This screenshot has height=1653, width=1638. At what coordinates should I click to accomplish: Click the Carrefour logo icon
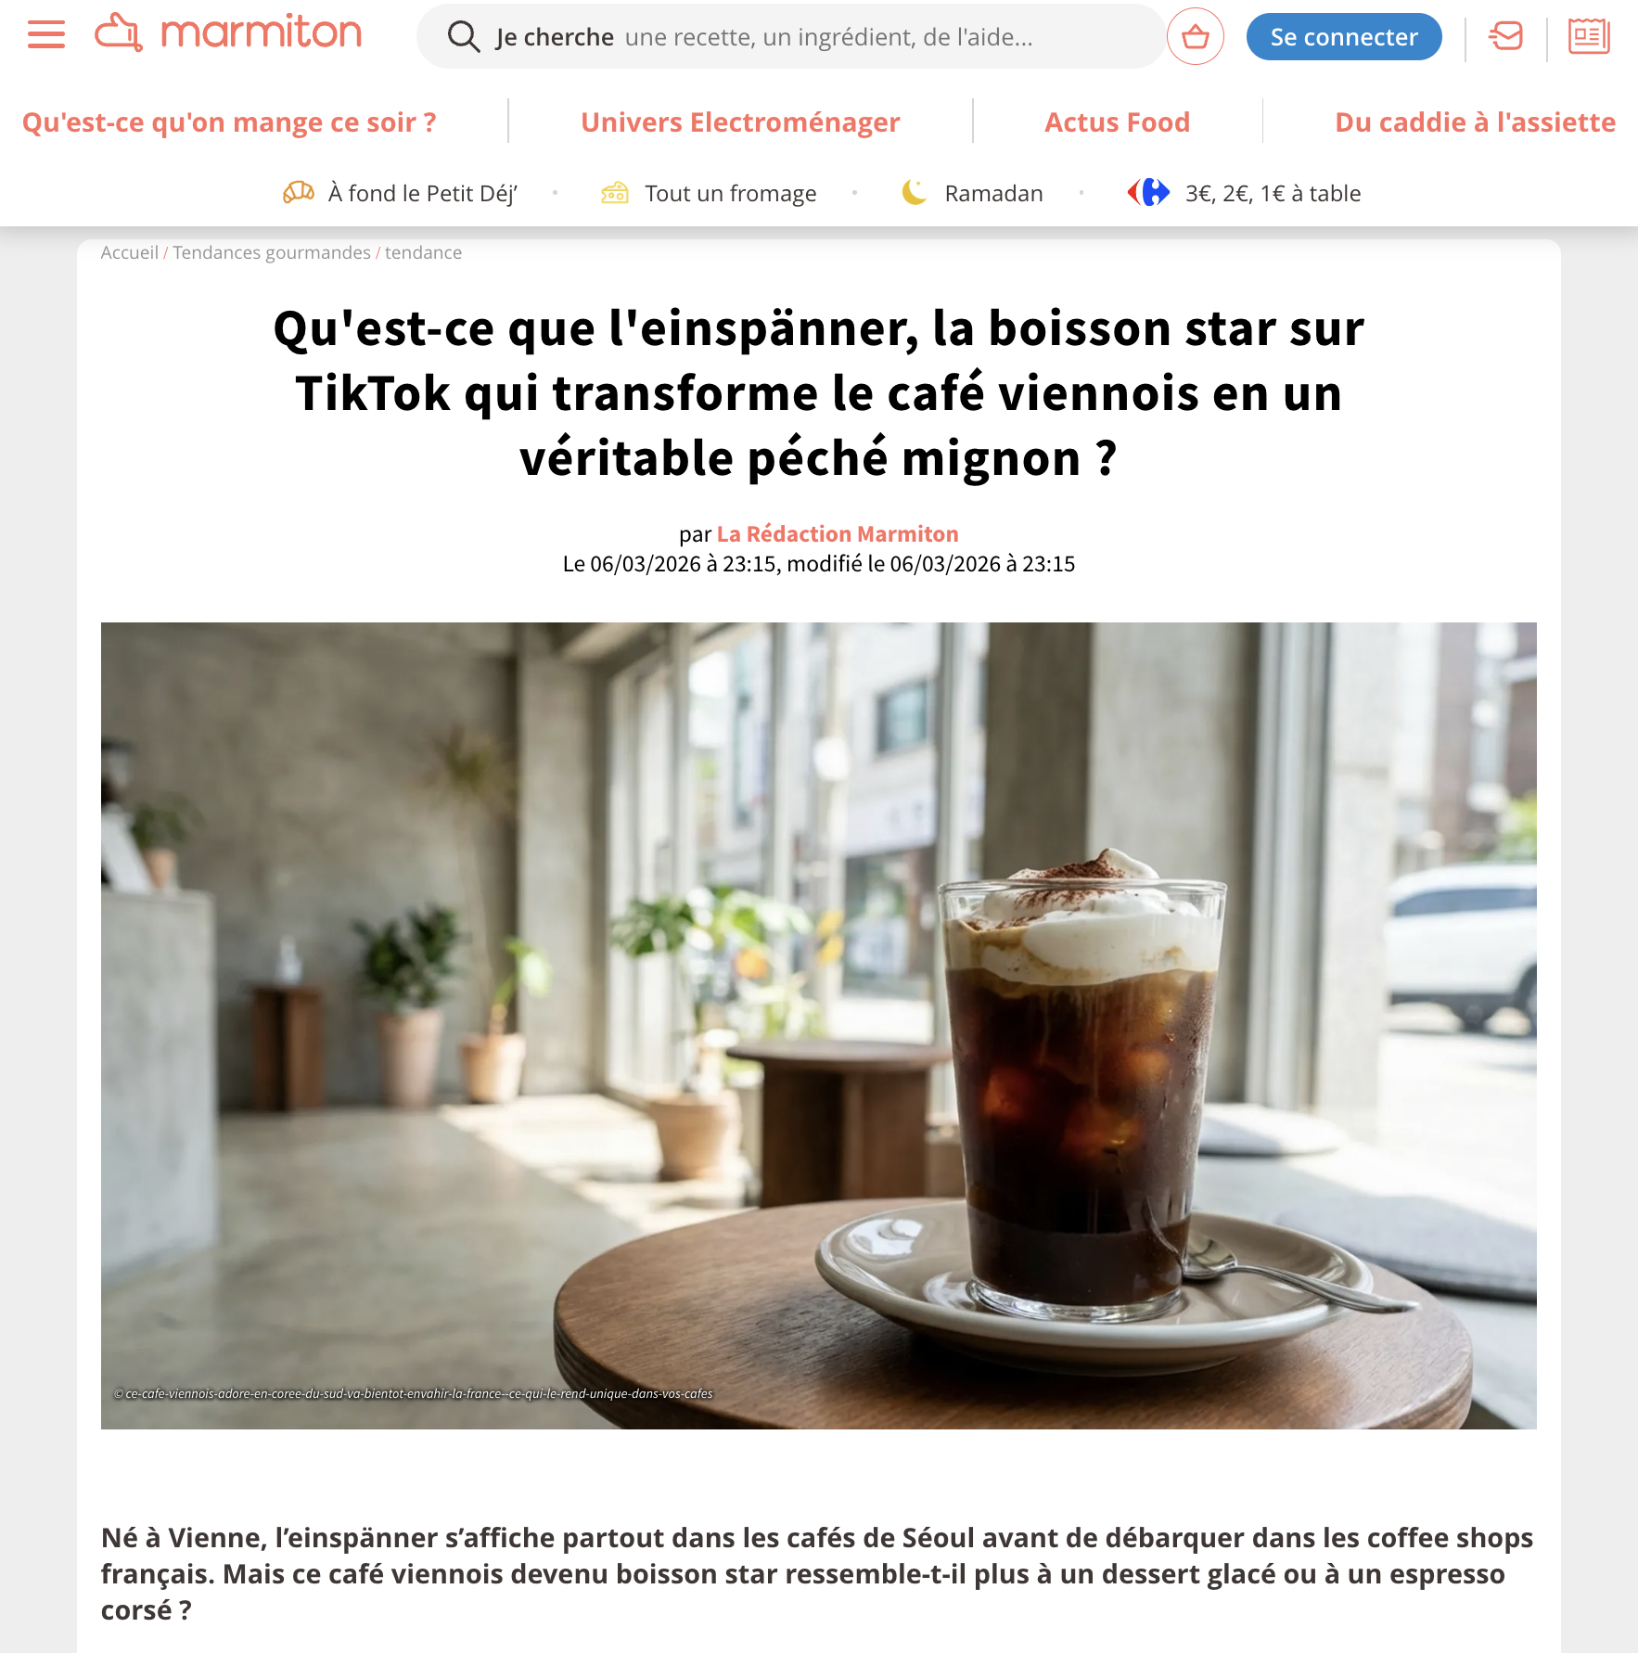coord(1148,193)
